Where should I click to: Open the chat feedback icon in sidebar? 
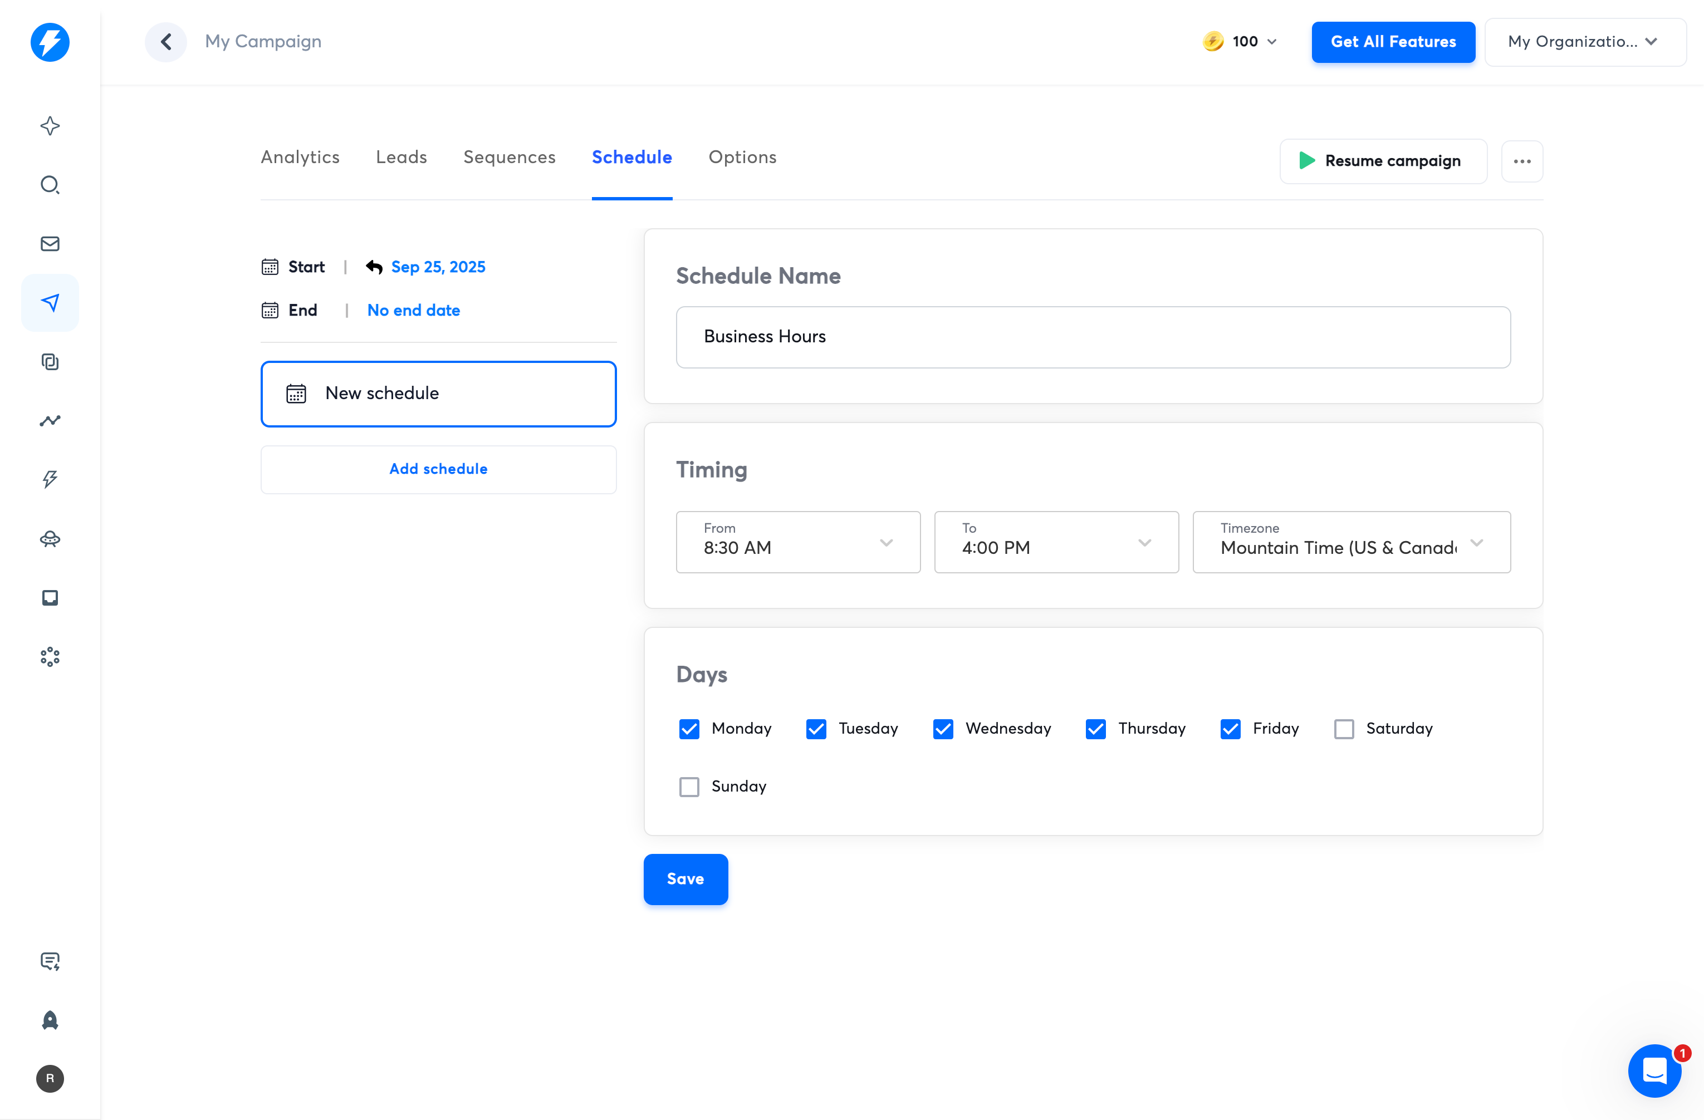pos(50,961)
